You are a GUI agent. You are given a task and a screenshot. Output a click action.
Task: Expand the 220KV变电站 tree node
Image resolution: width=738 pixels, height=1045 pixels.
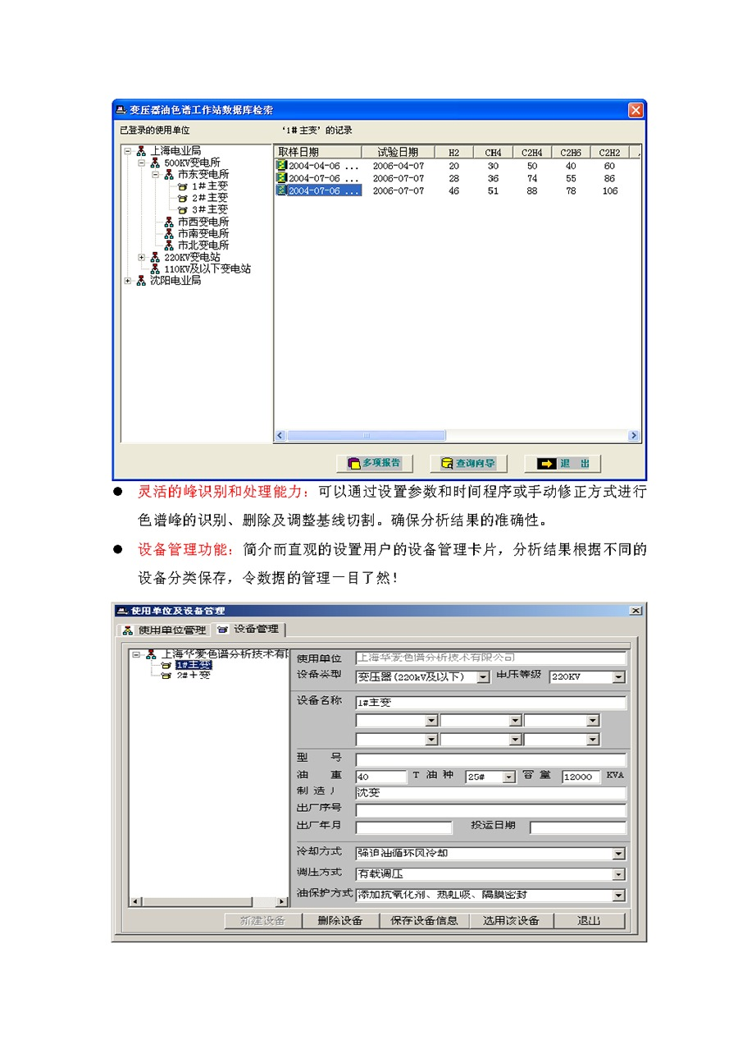coord(141,257)
